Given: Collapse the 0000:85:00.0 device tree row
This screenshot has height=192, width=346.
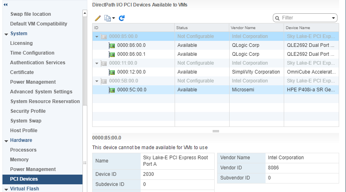Looking at the screenshot, I should click(x=97, y=37).
